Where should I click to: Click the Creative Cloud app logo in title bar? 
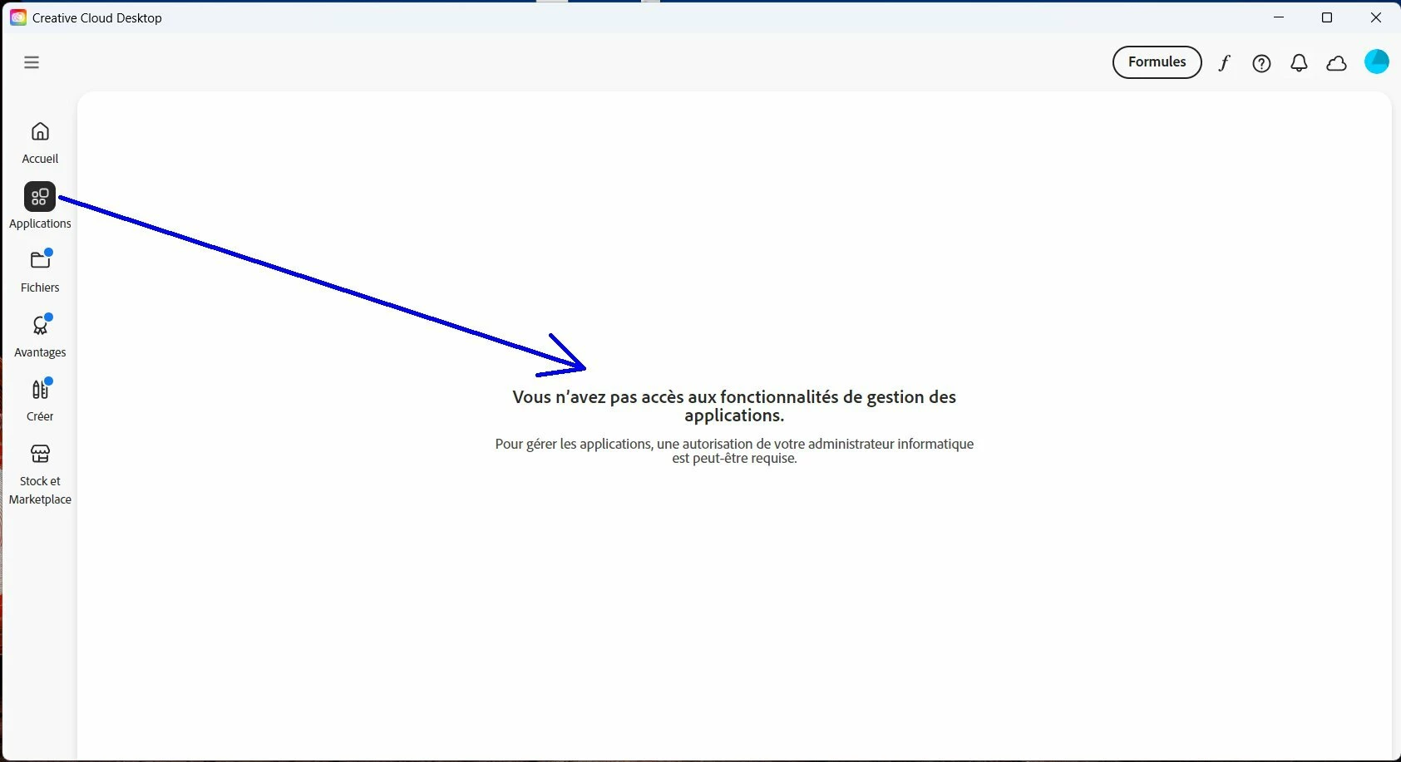point(17,17)
